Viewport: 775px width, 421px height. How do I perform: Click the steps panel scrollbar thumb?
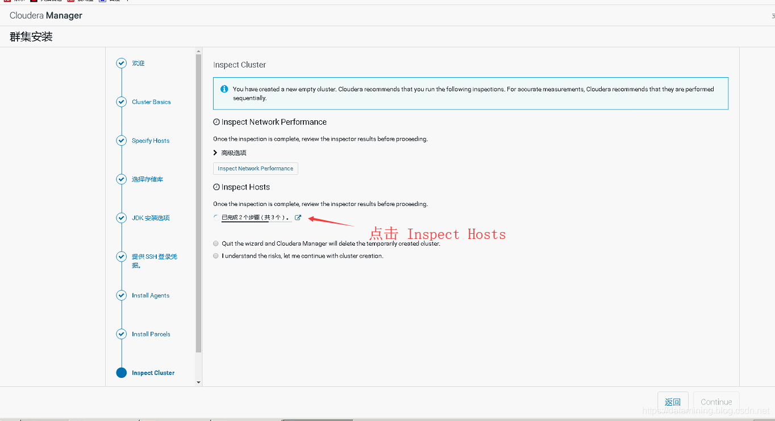(198, 203)
